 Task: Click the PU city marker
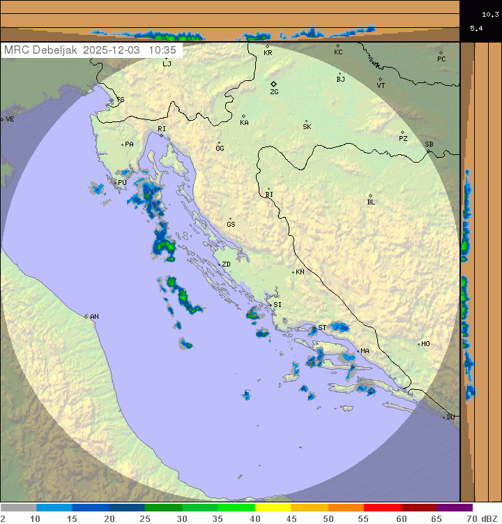pos(115,183)
